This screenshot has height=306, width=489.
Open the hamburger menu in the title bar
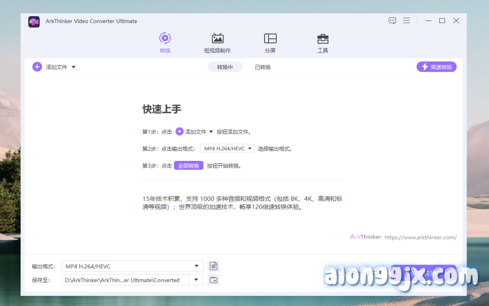[406, 21]
